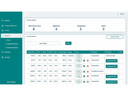Click the partially visible start date field

click(x=31, y=43)
